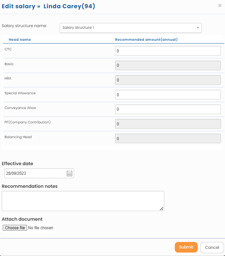Focus the Recommendation notes text area
Image resolution: width=225 pixels, height=256 pixels.
83,201
